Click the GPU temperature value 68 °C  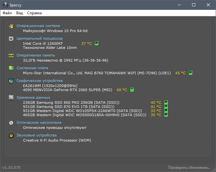(x=122, y=90)
